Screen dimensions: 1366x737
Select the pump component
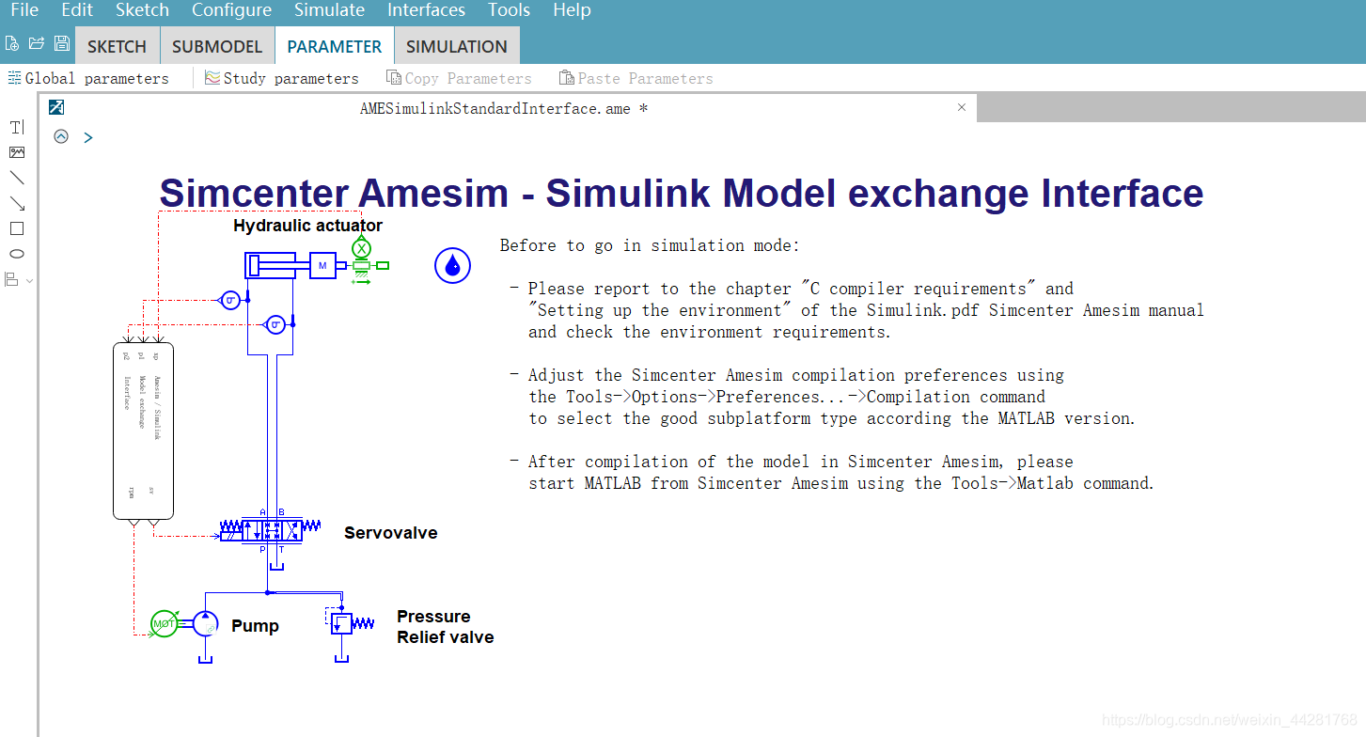[205, 623]
